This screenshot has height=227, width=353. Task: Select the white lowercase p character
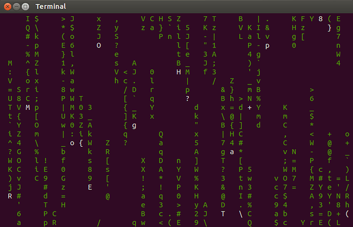tap(267, 46)
